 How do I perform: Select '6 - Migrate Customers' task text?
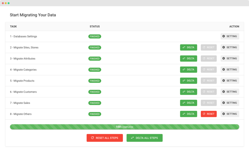23,92
